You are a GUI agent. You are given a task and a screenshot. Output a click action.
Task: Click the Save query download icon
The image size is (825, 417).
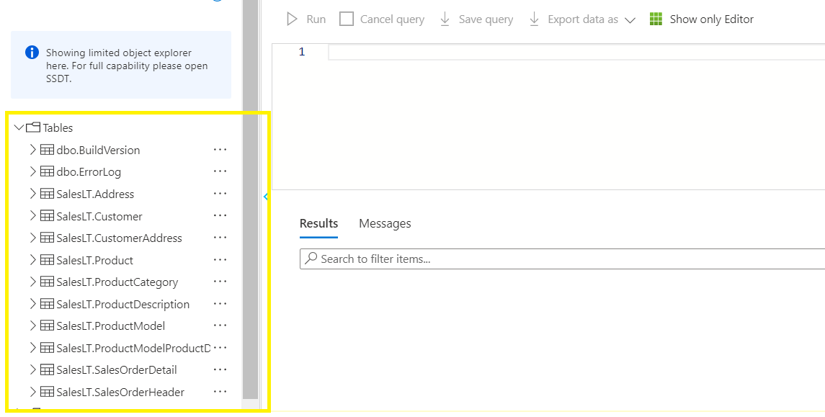[445, 19]
